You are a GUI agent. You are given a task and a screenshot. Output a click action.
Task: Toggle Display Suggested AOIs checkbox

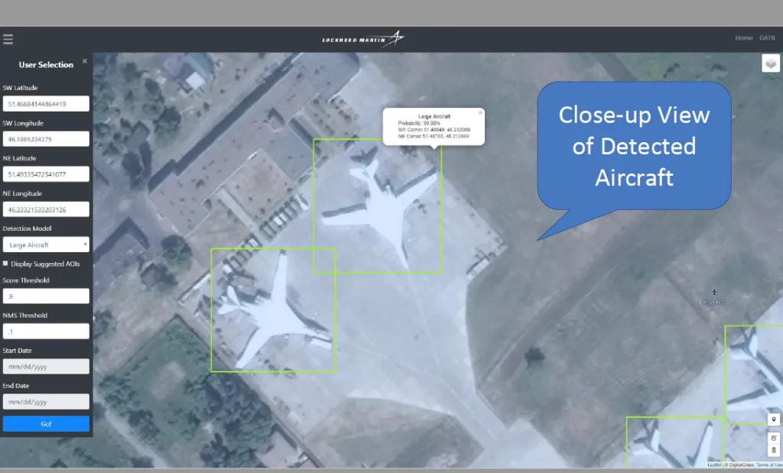coord(5,264)
